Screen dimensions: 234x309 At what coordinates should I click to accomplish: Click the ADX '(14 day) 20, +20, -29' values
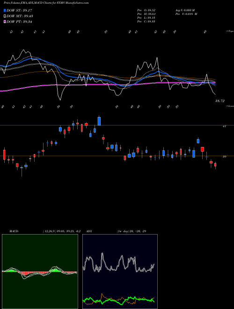(x=132, y=231)
